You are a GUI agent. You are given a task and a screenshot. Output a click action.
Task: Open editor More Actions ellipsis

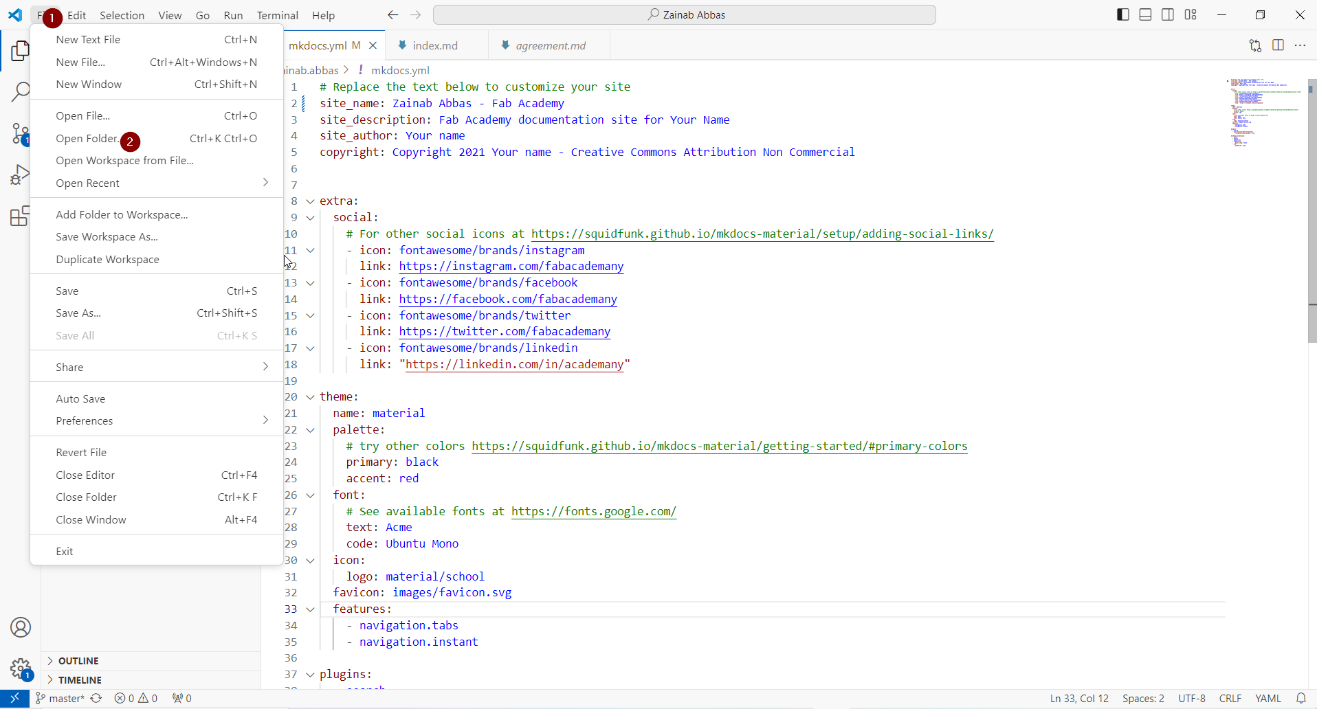tap(1300, 45)
